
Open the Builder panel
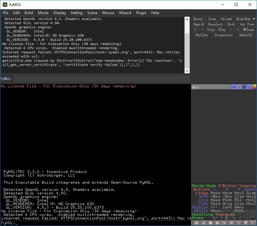[x=202, y=35]
